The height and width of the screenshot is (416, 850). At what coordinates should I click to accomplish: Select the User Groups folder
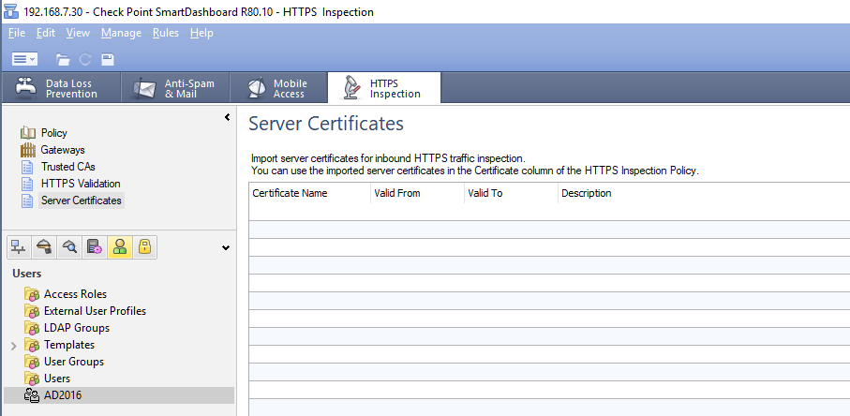click(74, 362)
